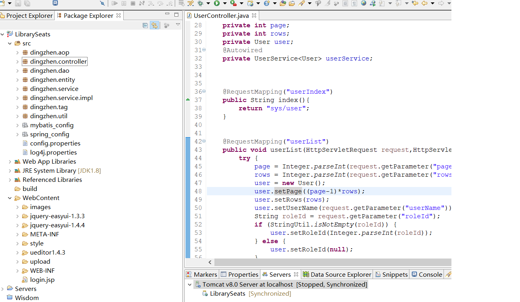Screen dimensions: 520x302
Task: Click the Next Annotation icon
Action: coord(382,3)
